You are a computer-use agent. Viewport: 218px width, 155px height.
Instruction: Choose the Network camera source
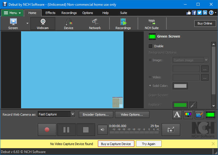(x=95, y=24)
